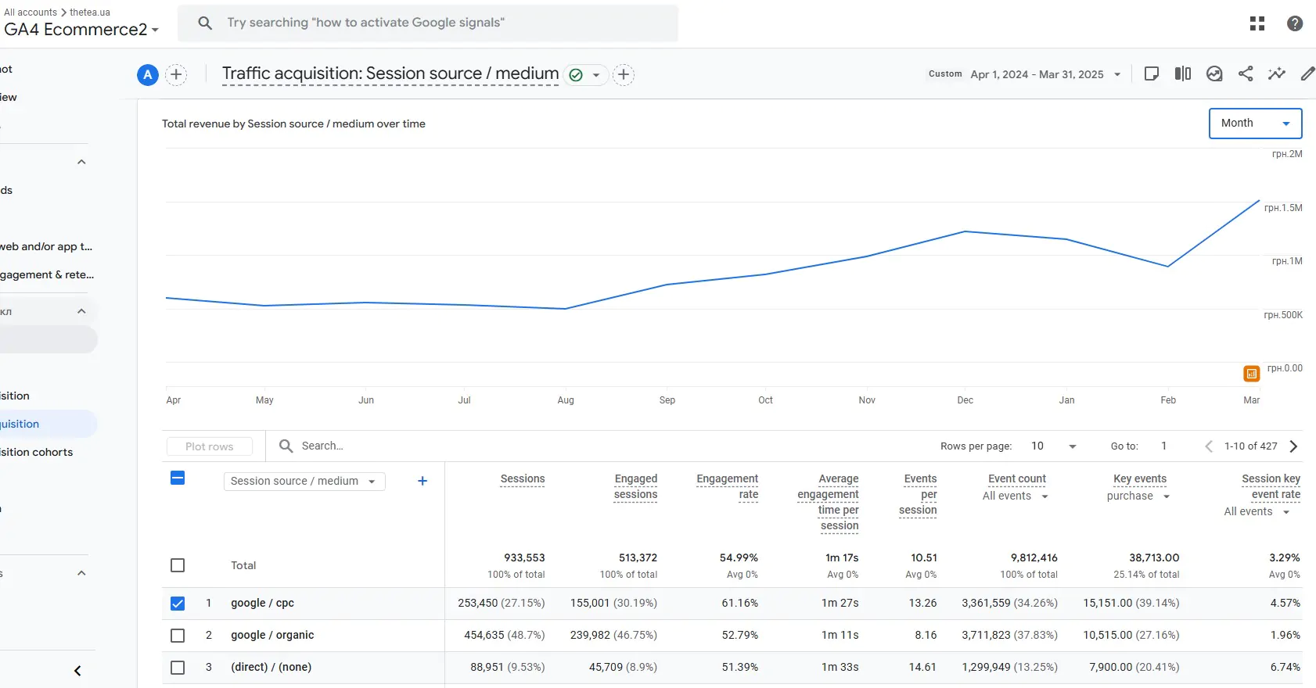Open the Google apps grid icon
Image resolution: width=1316 pixels, height=688 pixels.
coord(1257,23)
